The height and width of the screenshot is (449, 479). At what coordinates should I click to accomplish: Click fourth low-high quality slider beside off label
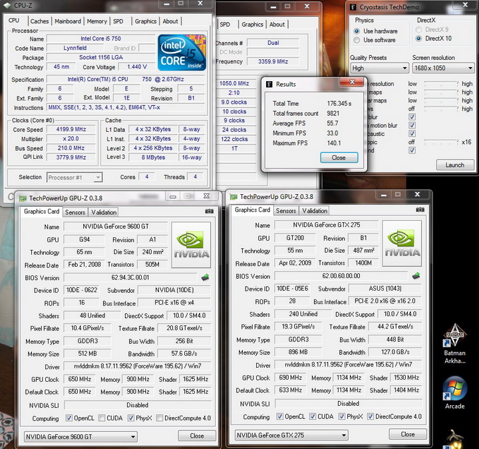point(441,108)
